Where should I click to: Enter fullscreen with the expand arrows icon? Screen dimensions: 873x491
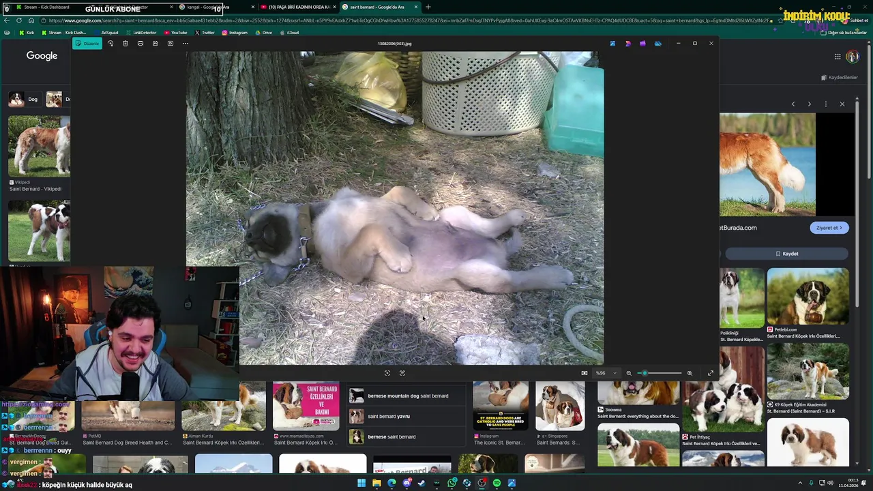[x=711, y=373]
